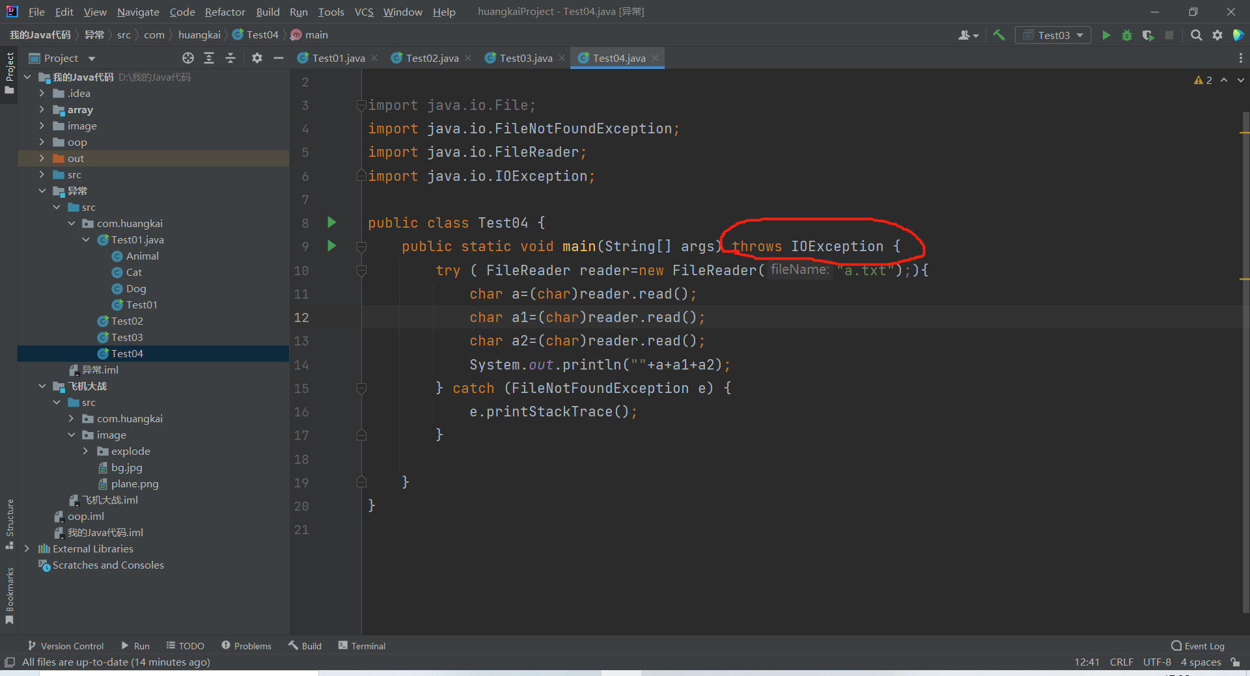
Task: Open editor tabs more options menu
Action: click(1240, 58)
